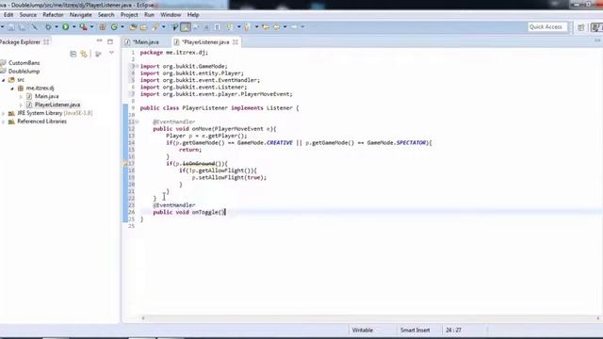Viewport: 603px width, 339px height.
Task: Click the Java perspective icon
Action: pyautogui.click(x=595, y=27)
